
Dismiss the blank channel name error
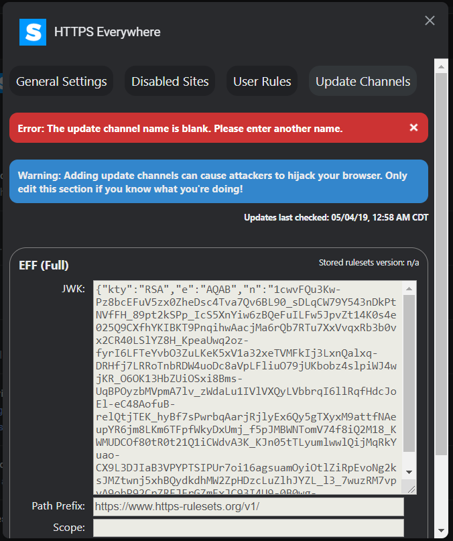coord(413,127)
